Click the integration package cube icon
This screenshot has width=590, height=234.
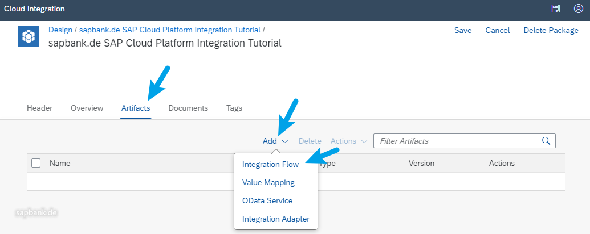point(29,36)
